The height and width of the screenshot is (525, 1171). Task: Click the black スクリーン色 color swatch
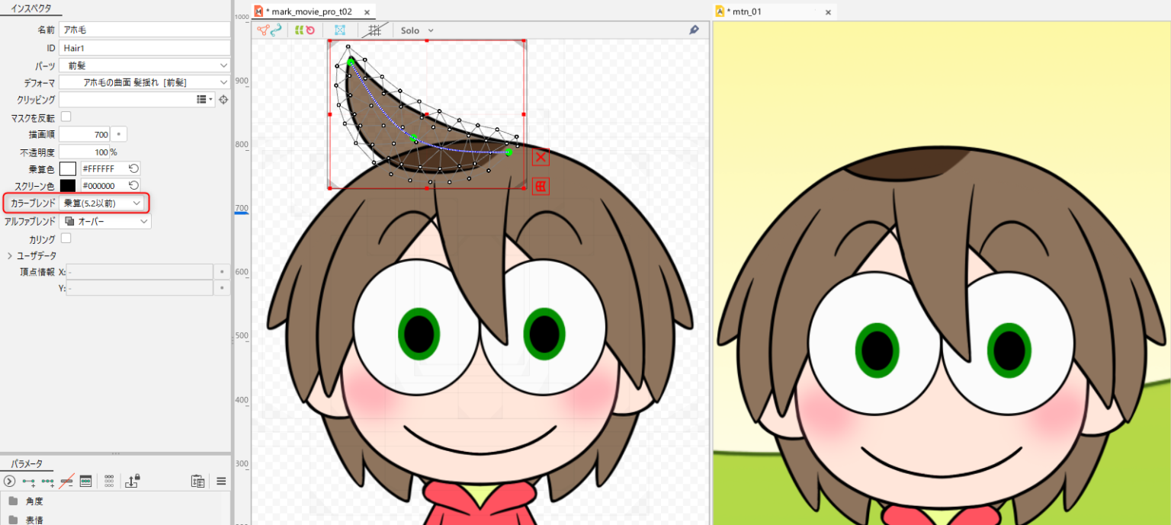[68, 186]
